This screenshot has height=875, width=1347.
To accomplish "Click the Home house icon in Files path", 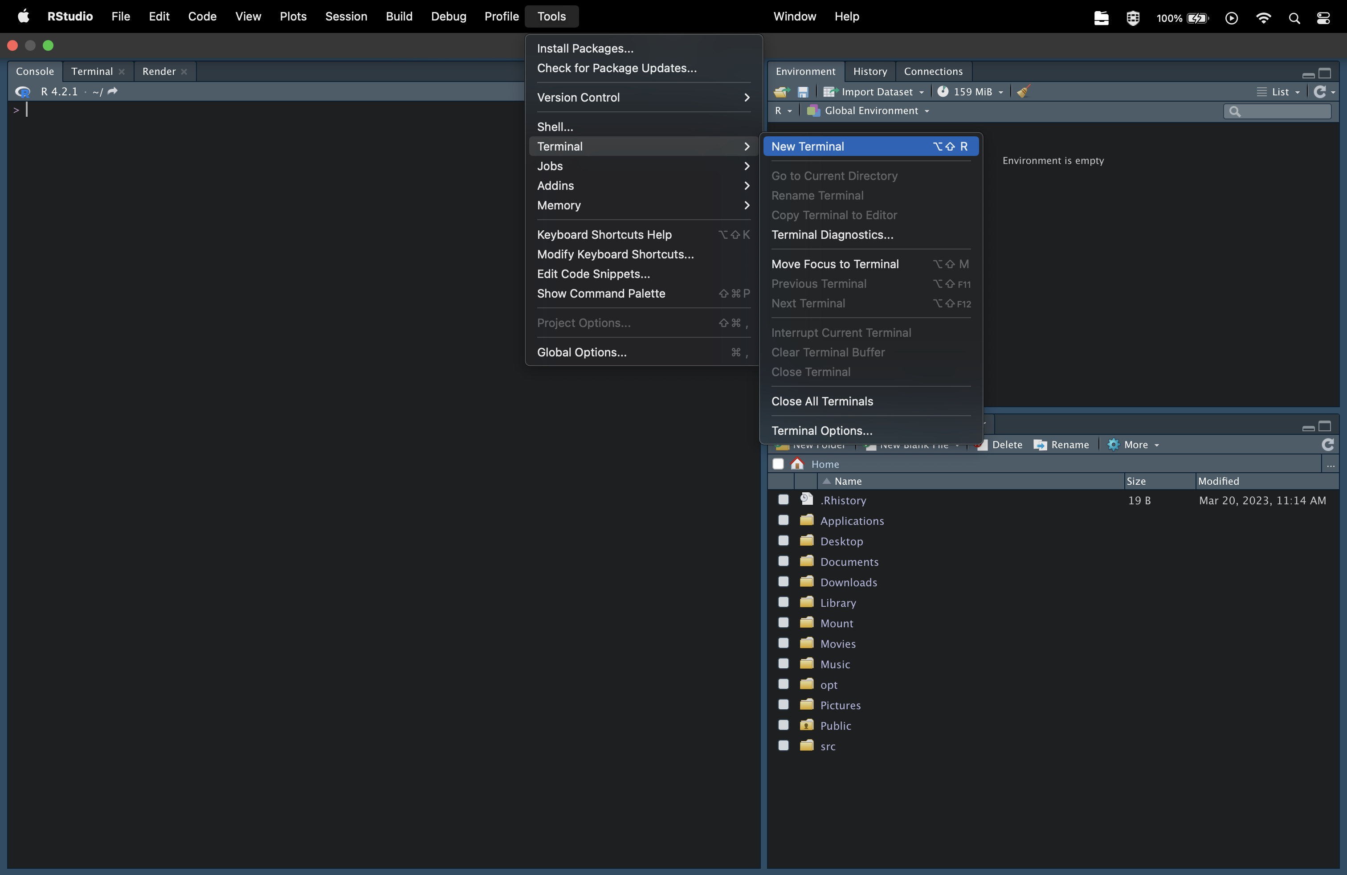I will [x=797, y=464].
